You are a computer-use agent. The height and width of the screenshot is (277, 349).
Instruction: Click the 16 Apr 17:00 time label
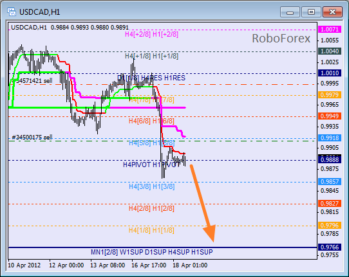pyautogui.click(x=149, y=265)
